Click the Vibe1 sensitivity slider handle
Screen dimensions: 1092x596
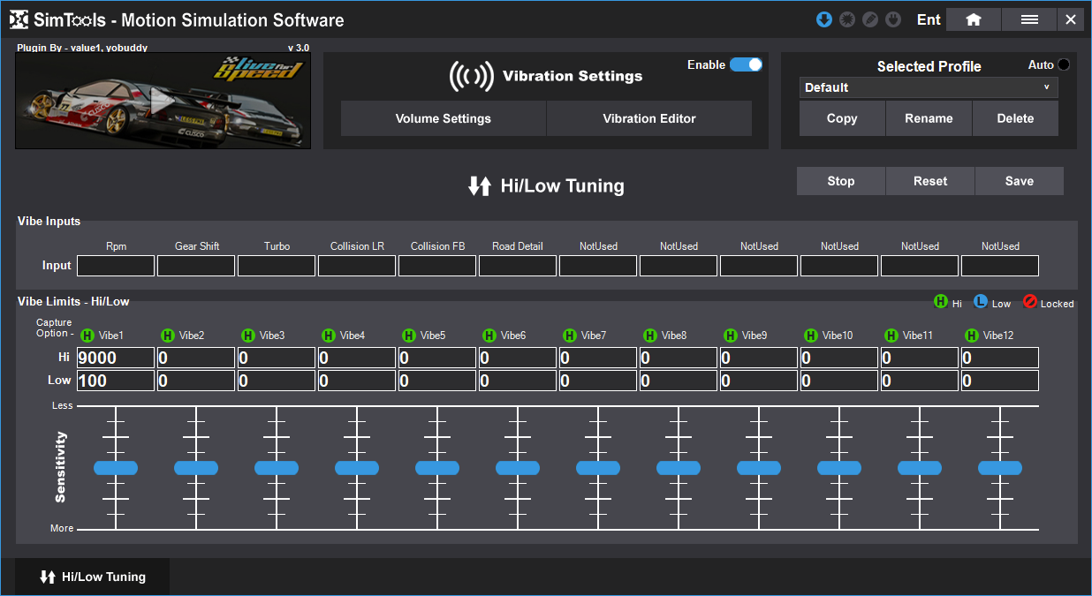point(116,468)
